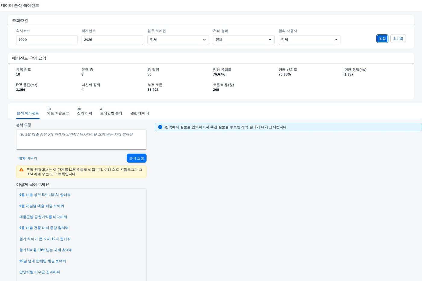Click the 에이전트 운영 요약 section heading

click(29, 58)
